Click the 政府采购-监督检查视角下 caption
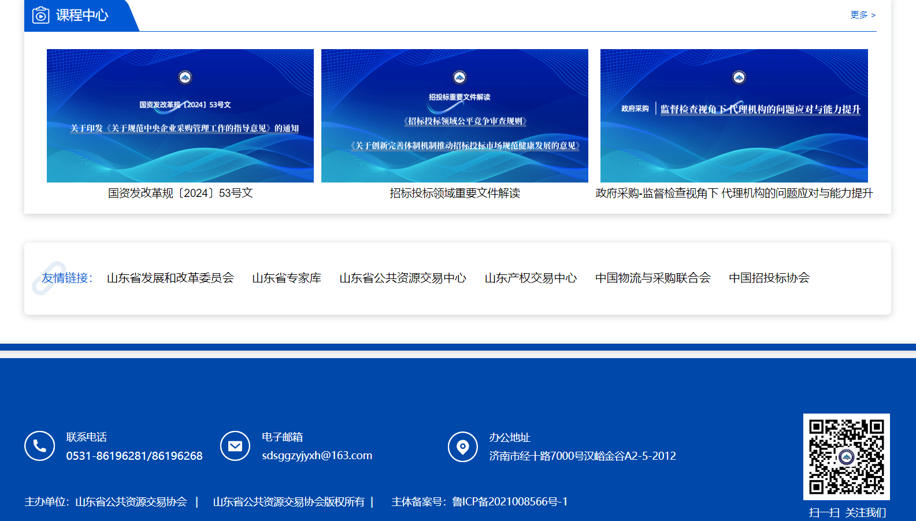 [x=733, y=193]
